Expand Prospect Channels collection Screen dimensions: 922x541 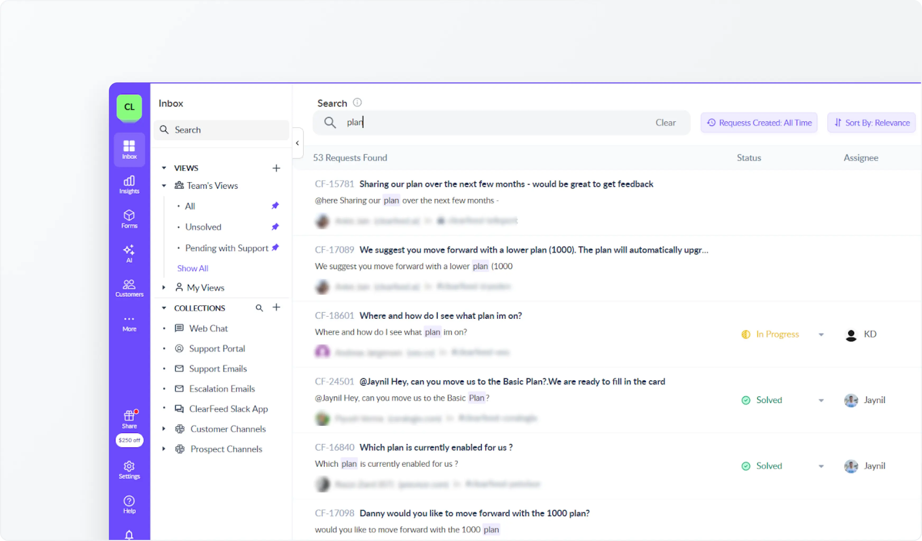(x=164, y=449)
